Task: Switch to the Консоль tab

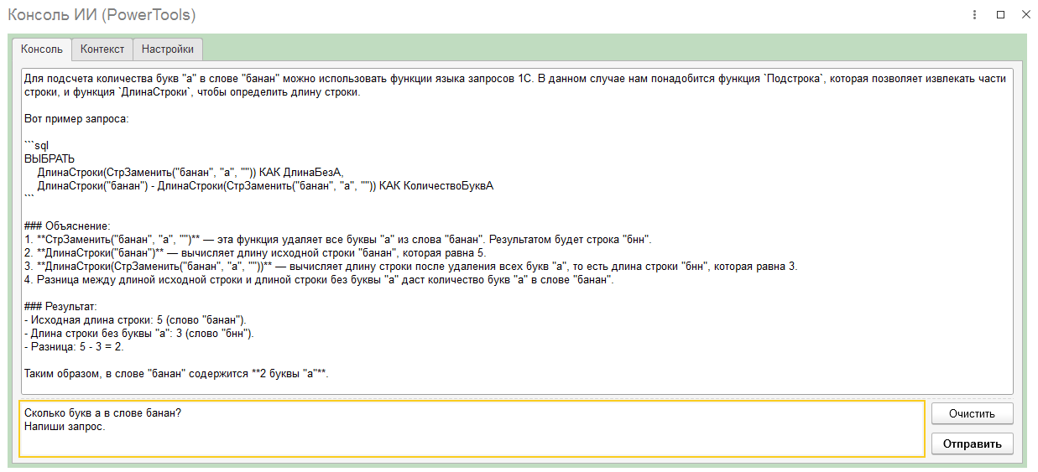Action: (x=42, y=49)
